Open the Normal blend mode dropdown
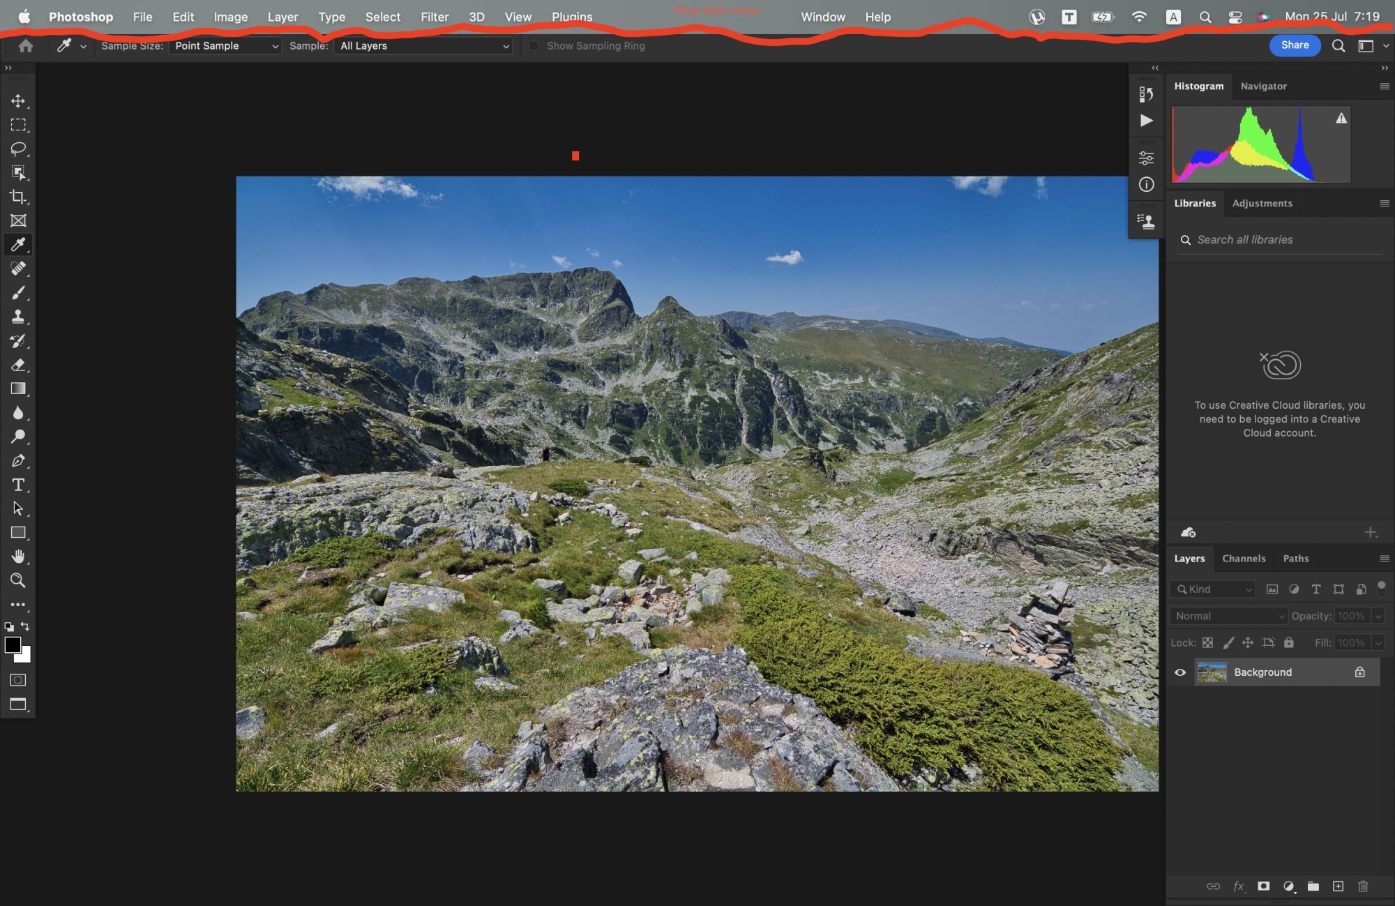The width and height of the screenshot is (1395, 906). 1228,616
